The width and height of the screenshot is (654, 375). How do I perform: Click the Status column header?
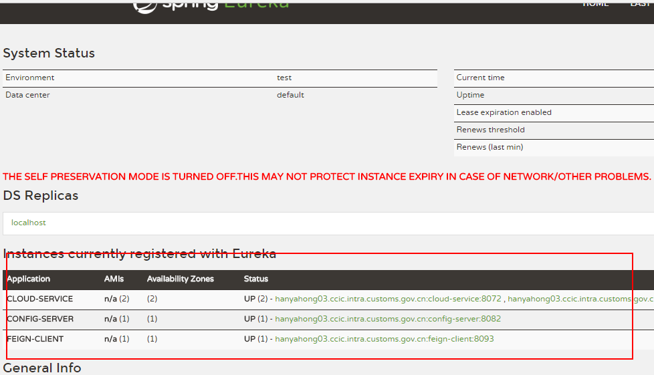(255, 279)
